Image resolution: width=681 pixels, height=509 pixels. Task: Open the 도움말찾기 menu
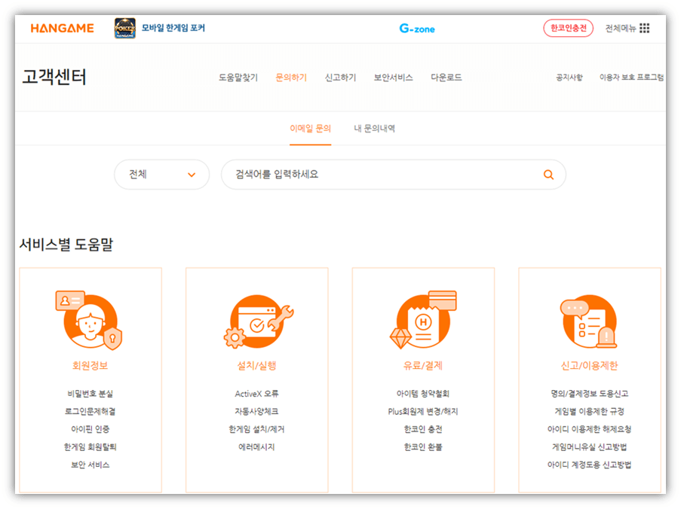tap(239, 77)
